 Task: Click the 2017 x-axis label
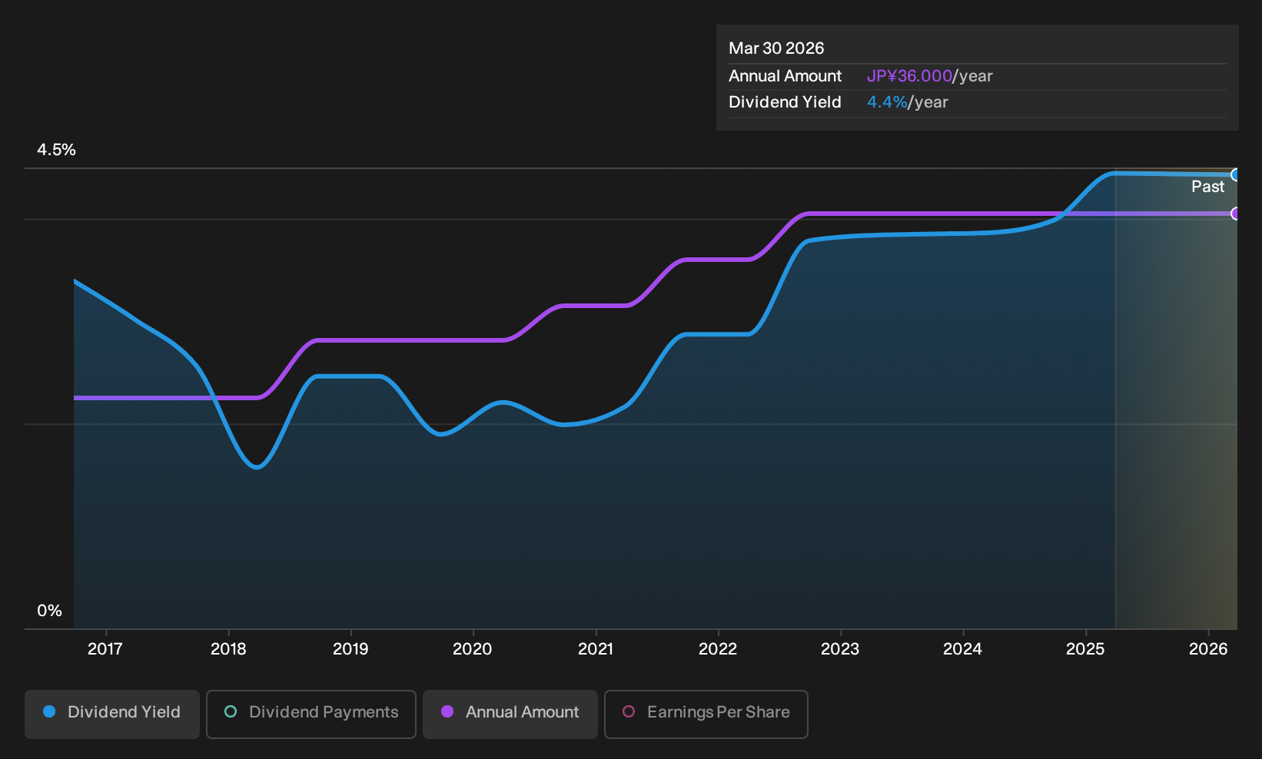pyautogui.click(x=105, y=649)
